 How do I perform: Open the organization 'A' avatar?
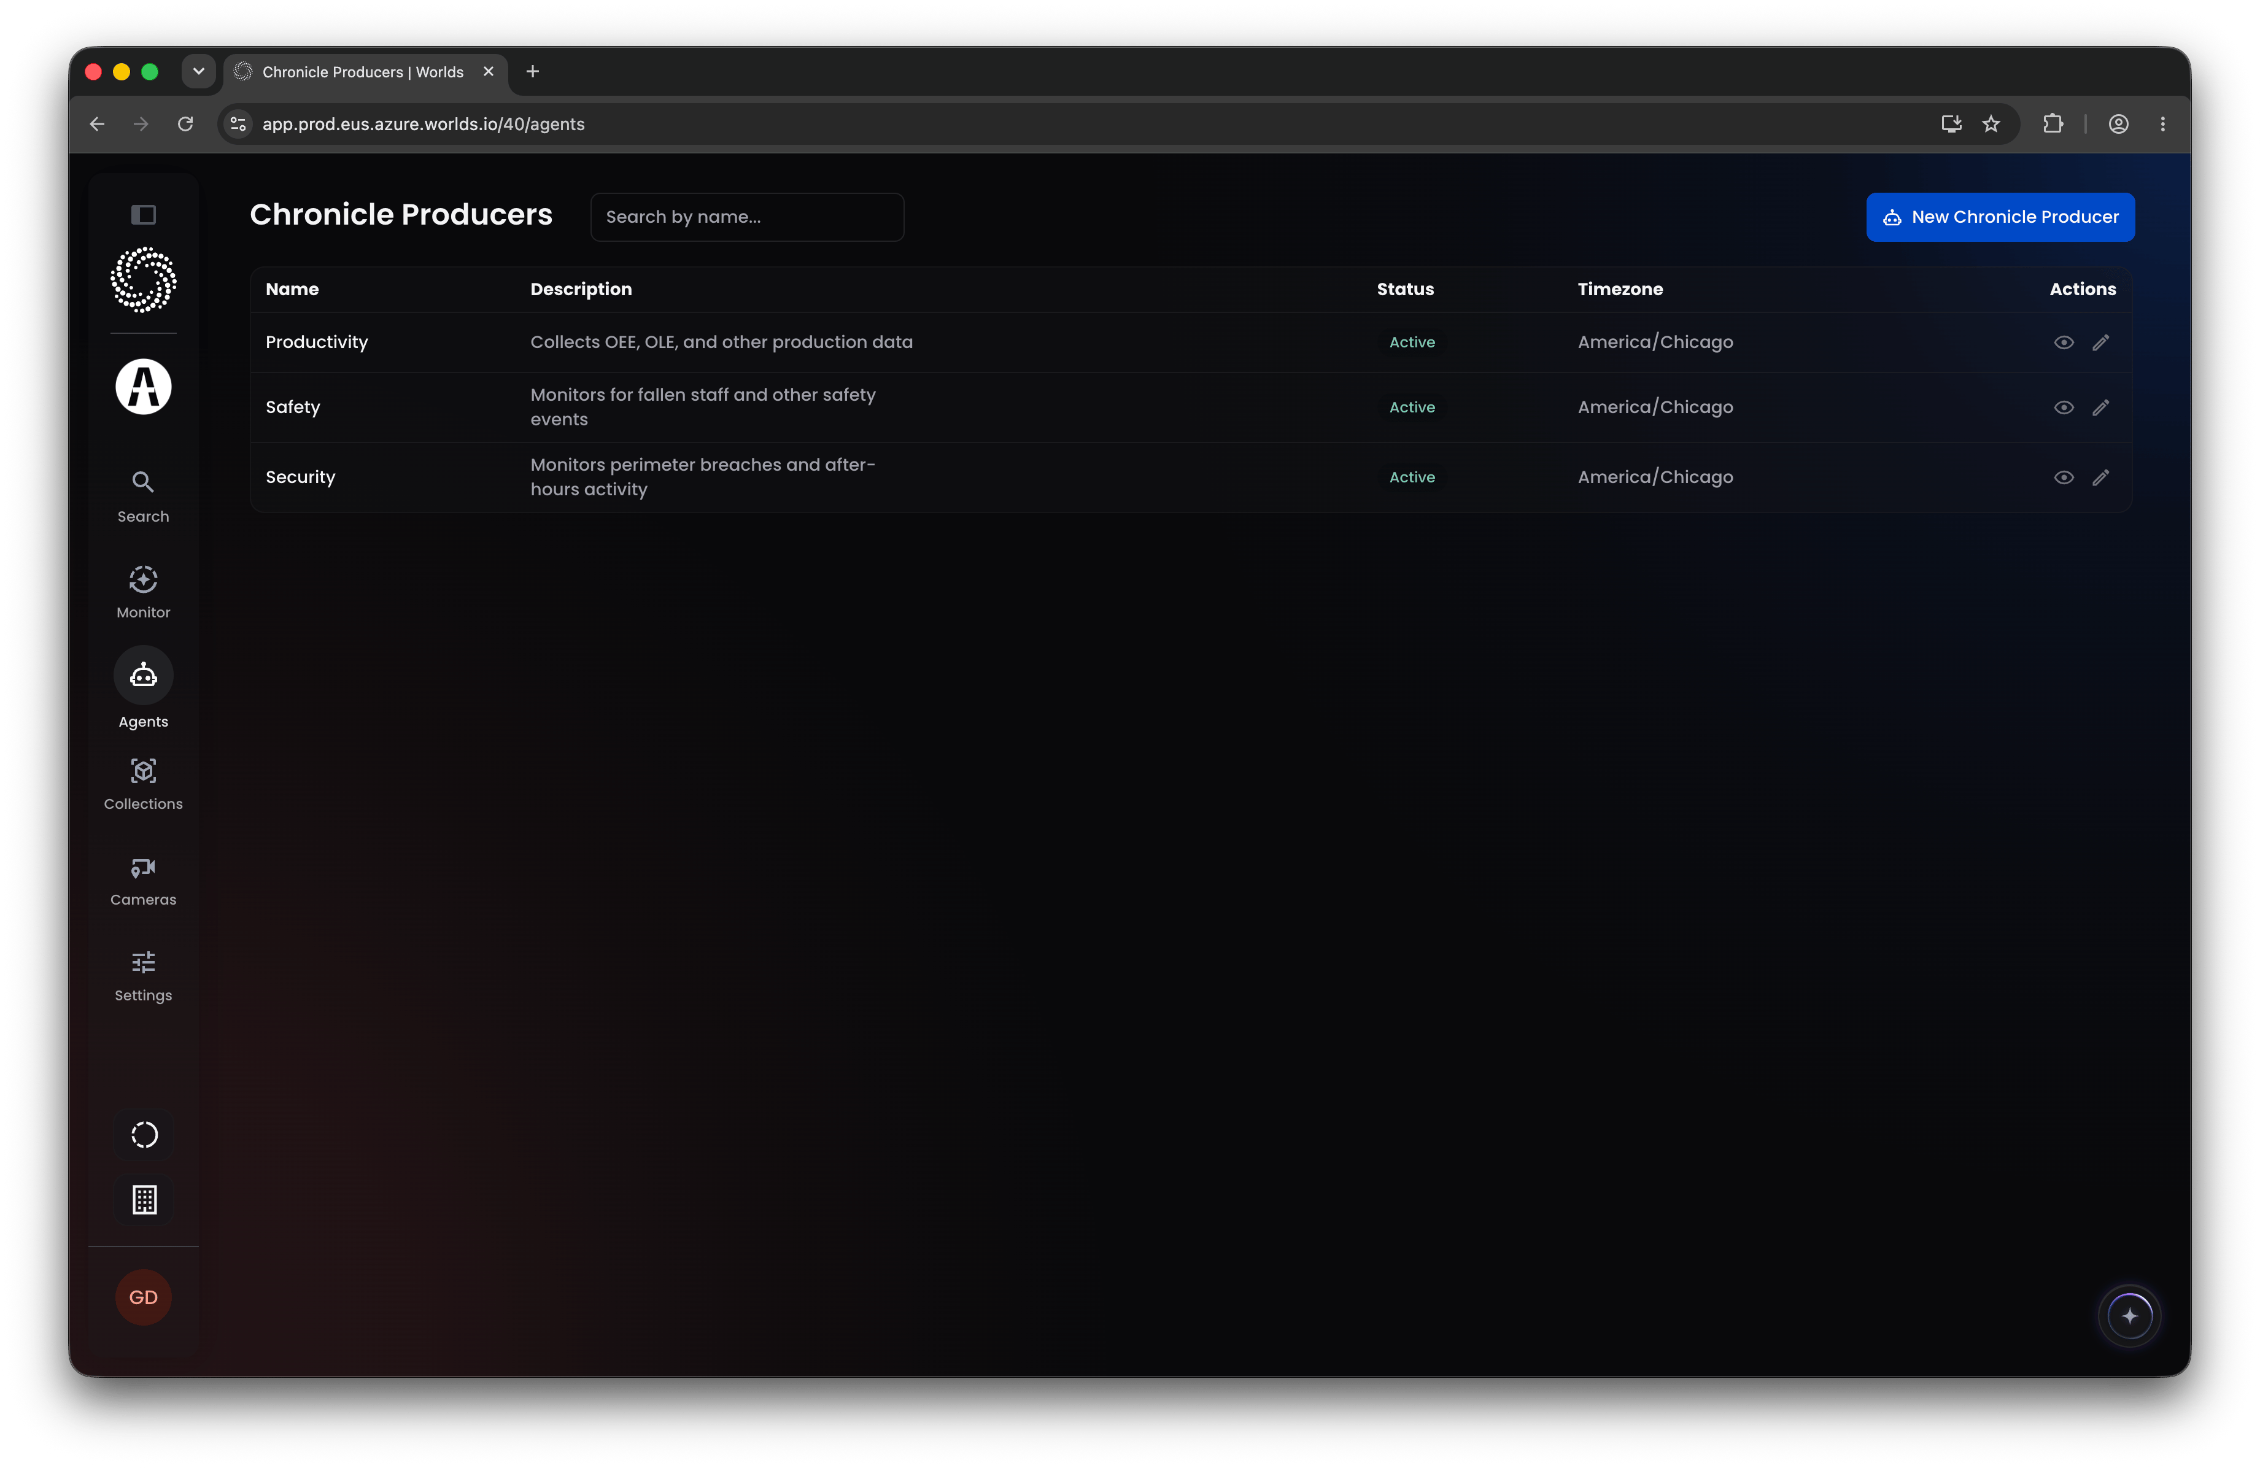tap(144, 387)
